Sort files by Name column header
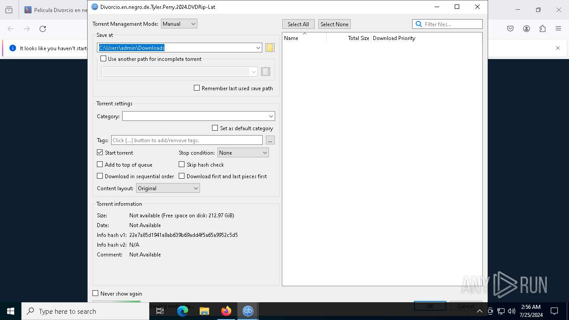The image size is (569, 320). [304, 38]
